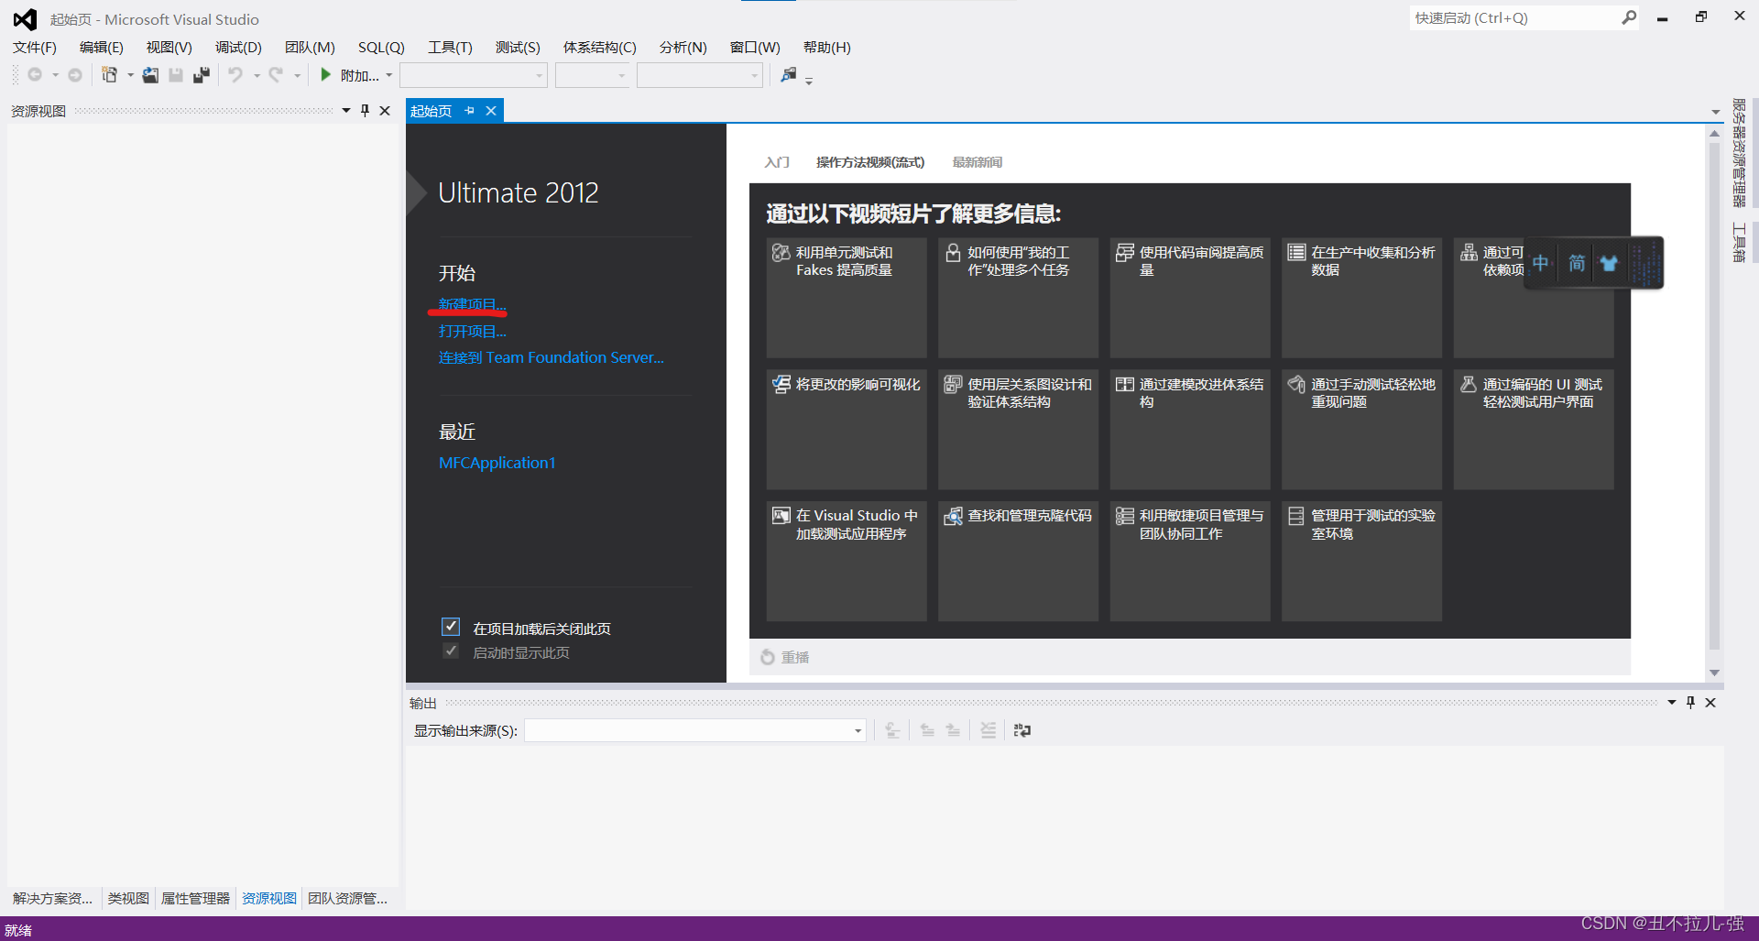Click the 新建项目... link
This screenshot has height=941, width=1759.
[x=472, y=304]
